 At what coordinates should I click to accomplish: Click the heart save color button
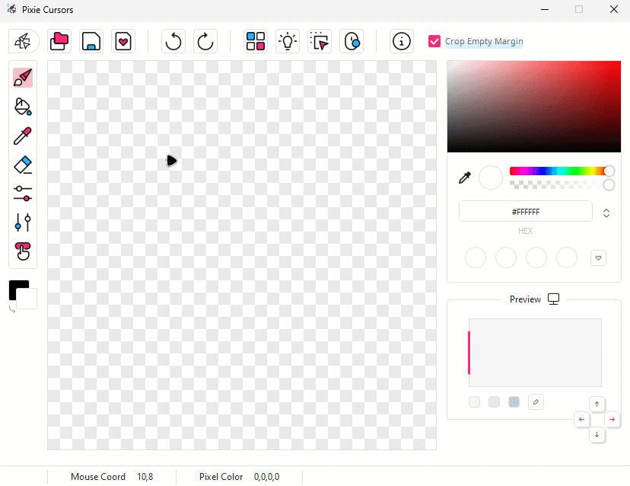[x=598, y=258]
